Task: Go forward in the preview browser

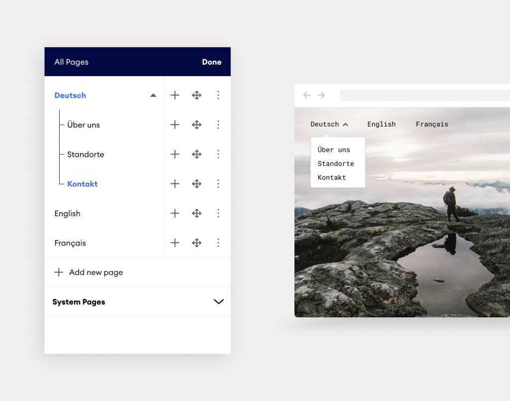Action: 321,95
